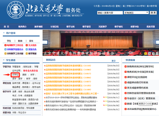Open the 教师发展中心 quick link
159x116 pixels.
[150, 109]
